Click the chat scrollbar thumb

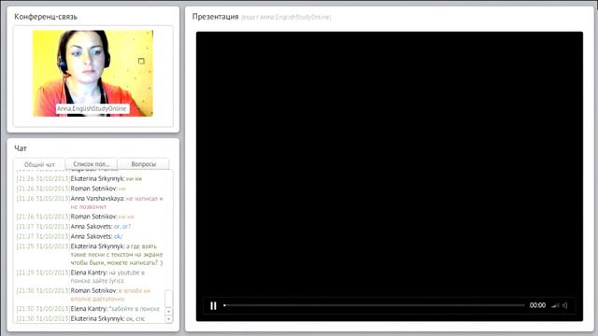168,299
